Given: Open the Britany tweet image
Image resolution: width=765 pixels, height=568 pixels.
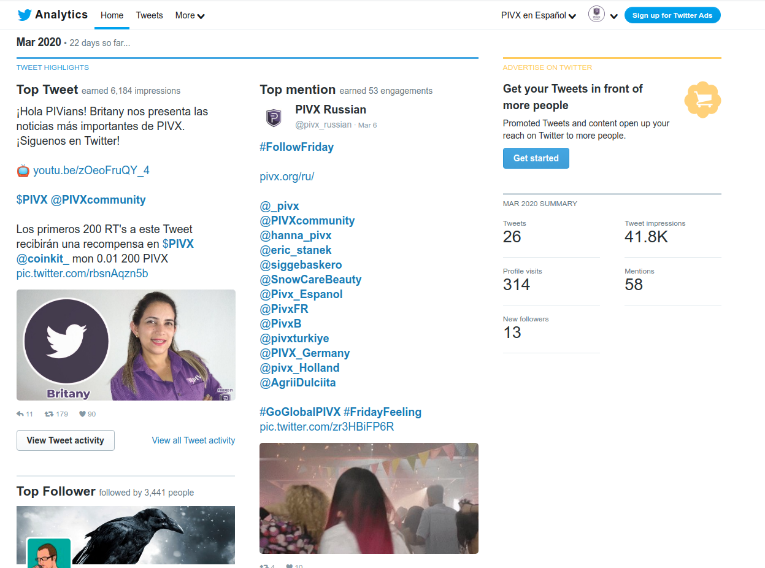Looking at the screenshot, I should [126, 345].
